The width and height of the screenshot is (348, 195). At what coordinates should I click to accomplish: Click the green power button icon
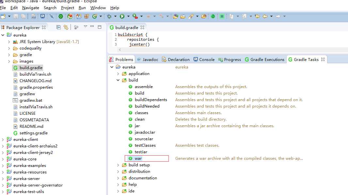coord(61,16)
